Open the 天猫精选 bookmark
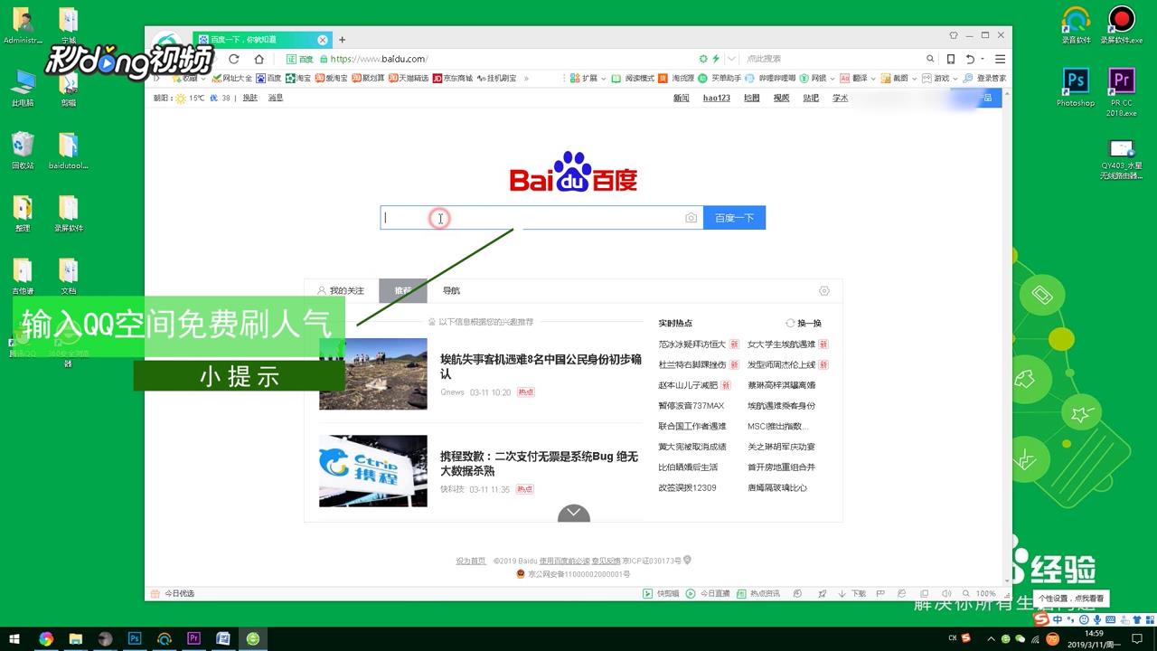This screenshot has width=1157, height=651. click(409, 79)
